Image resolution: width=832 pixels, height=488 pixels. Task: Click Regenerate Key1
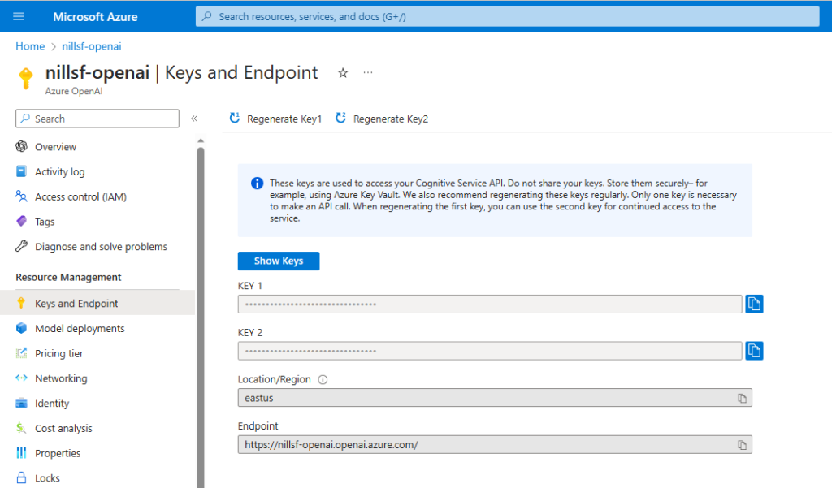click(276, 119)
